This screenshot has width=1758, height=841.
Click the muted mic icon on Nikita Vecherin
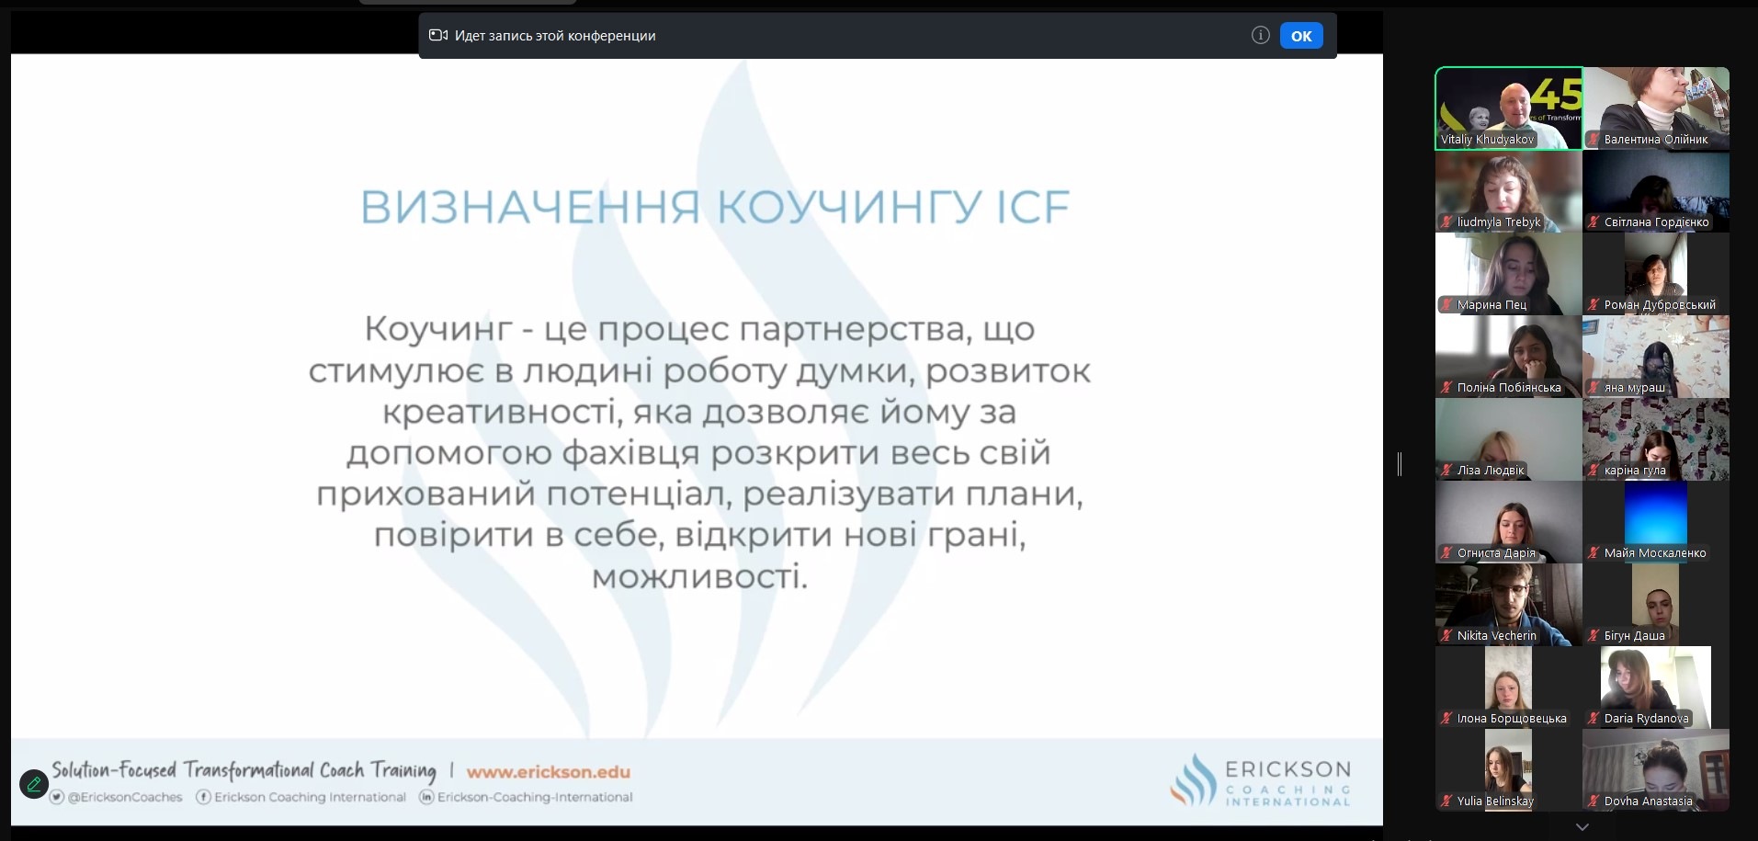coord(1446,636)
